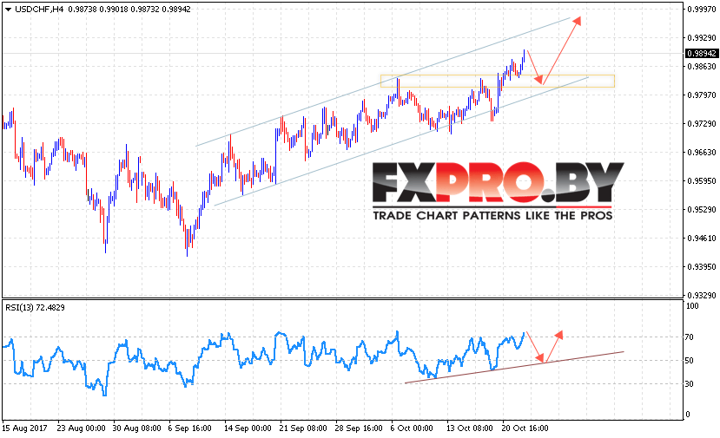Click the 21 Sep 08:00 time label

tap(303, 428)
